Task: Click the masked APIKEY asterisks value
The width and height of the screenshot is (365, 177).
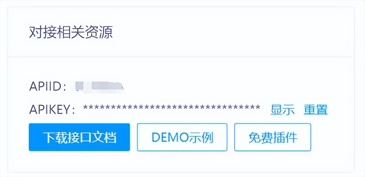Action: pos(172,108)
